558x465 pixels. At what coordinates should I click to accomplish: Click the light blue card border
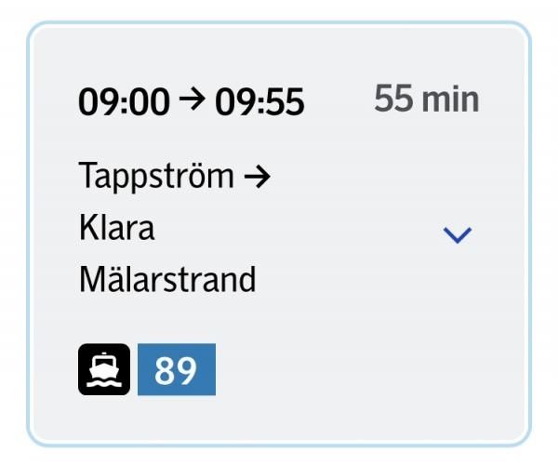coord(279,22)
